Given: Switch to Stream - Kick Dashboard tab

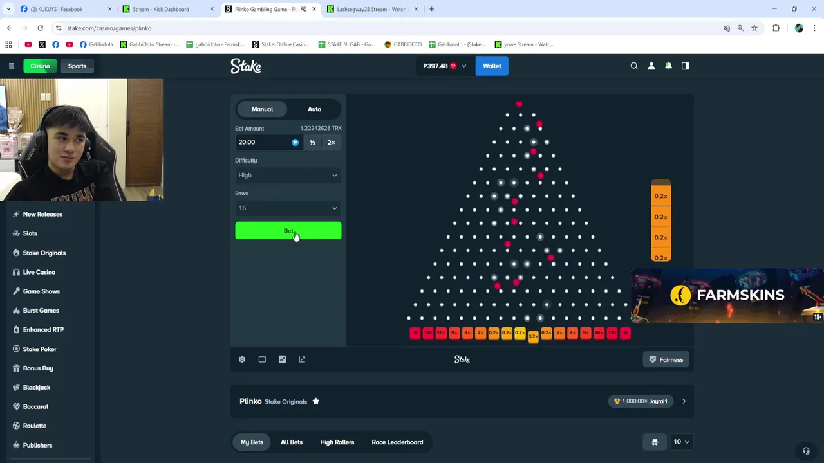Looking at the screenshot, I should pos(169,9).
